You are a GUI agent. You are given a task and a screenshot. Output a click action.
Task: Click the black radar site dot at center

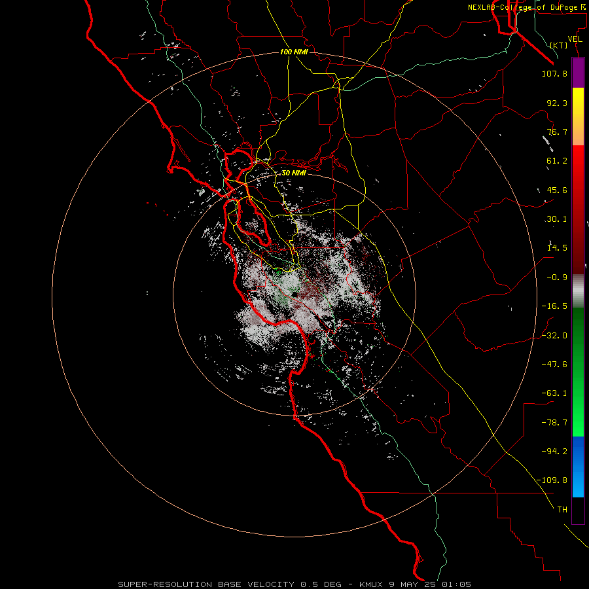295,294
